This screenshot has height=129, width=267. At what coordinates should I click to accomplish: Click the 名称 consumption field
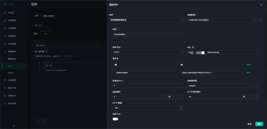[x=148, y=34]
